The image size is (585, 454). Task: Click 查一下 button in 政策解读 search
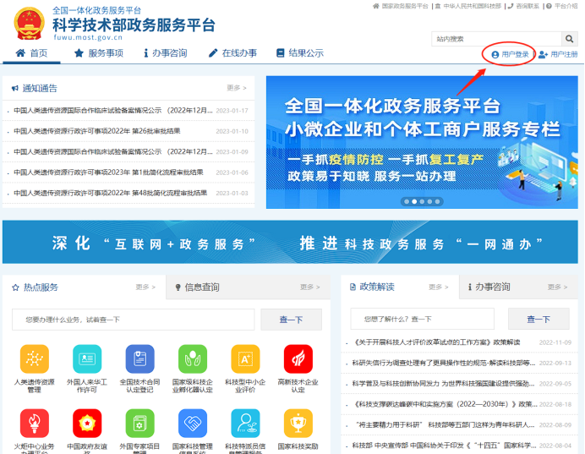(539, 319)
